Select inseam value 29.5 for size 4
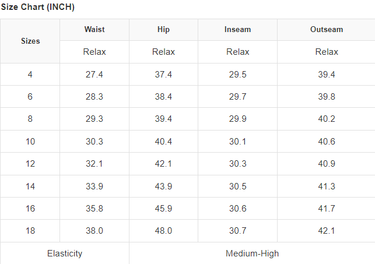Image resolution: width=375 pixels, height=264 pixels. (237, 75)
